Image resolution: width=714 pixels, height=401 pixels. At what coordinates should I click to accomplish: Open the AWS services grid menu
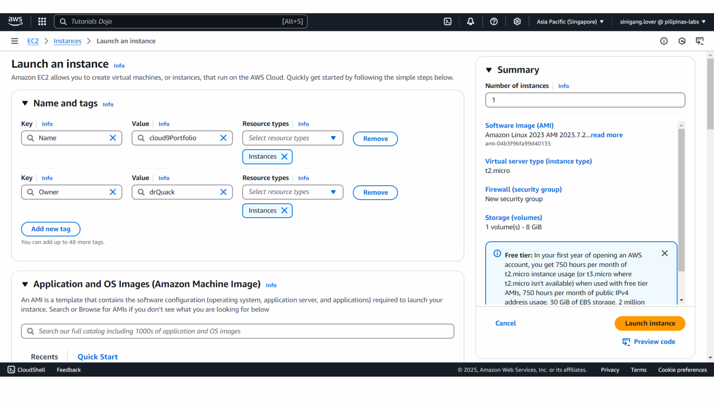click(42, 21)
